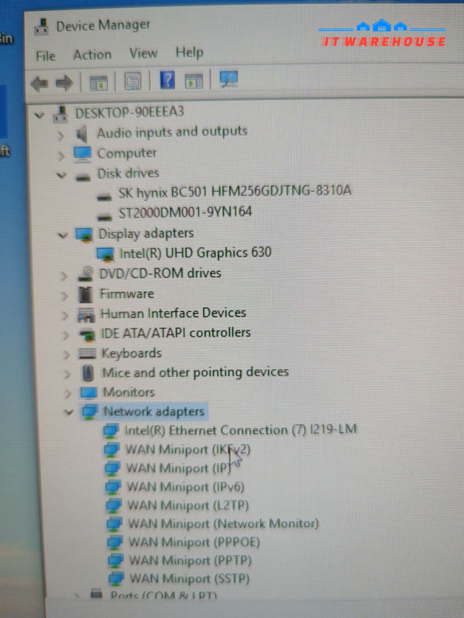The width and height of the screenshot is (464, 618).
Task: Expand the DVD/CD-ROM drives node
Action: (x=64, y=276)
